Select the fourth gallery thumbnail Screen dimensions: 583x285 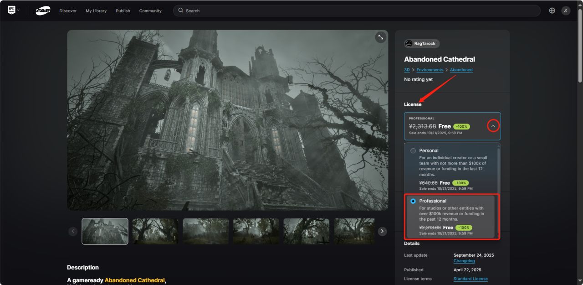tap(256, 231)
